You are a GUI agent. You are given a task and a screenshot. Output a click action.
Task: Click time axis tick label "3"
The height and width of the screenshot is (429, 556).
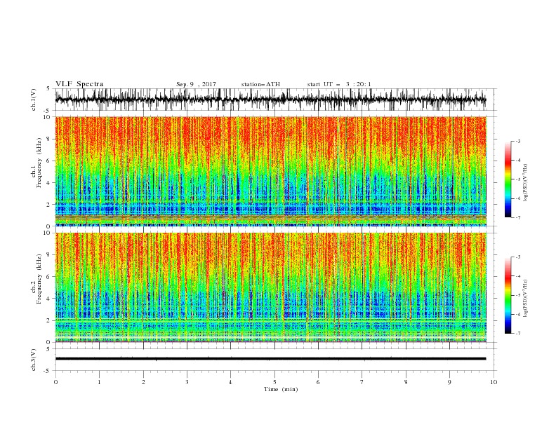coord(187,382)
